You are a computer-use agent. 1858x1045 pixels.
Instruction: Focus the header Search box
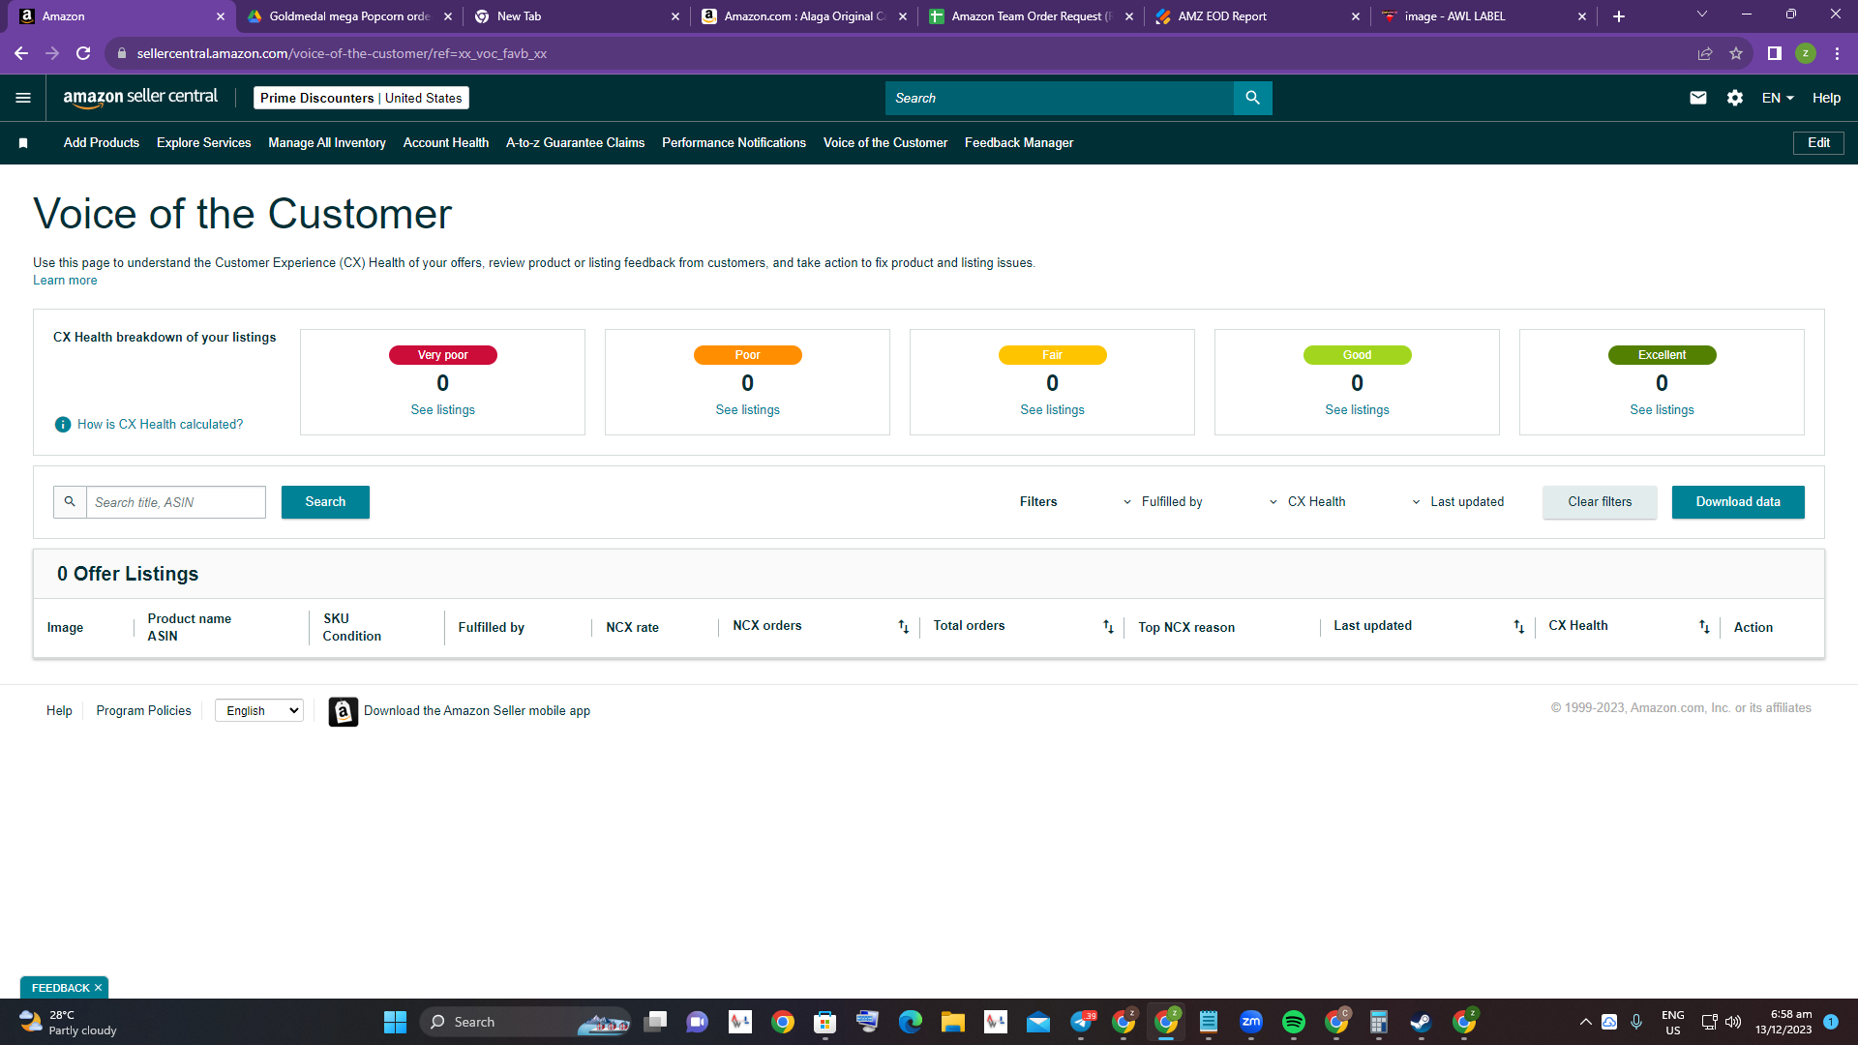pos(1060,98)
